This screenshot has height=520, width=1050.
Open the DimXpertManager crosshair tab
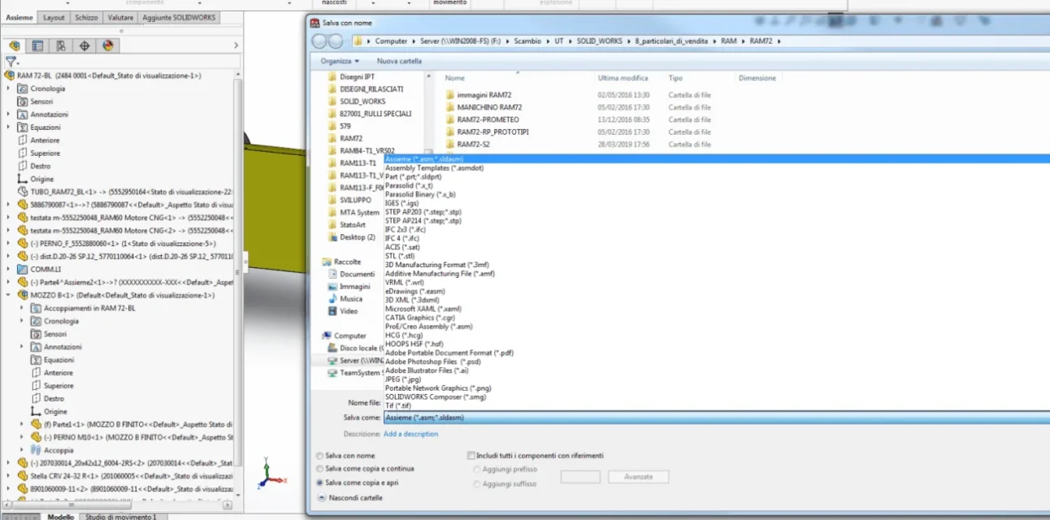pos(85,45)
